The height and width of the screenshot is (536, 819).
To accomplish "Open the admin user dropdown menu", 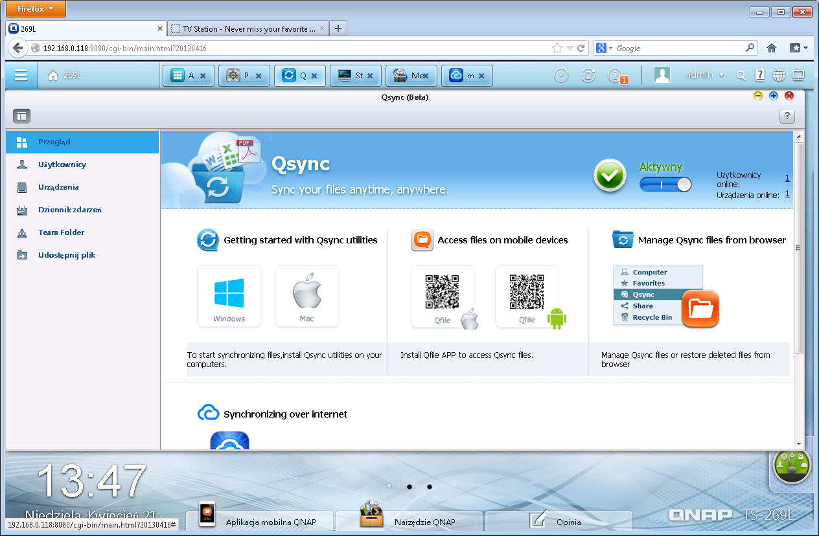I will (705, 75).
